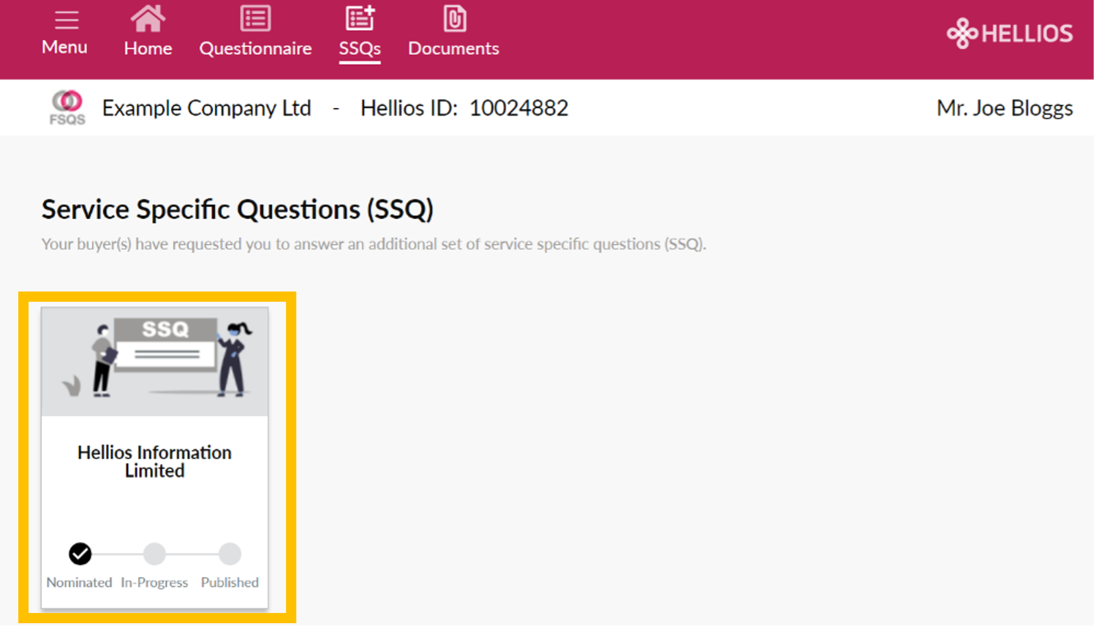Click the Mr. Joe Bloggs user name
The image size is (1099, 629).
click(x=1005, y=108)
